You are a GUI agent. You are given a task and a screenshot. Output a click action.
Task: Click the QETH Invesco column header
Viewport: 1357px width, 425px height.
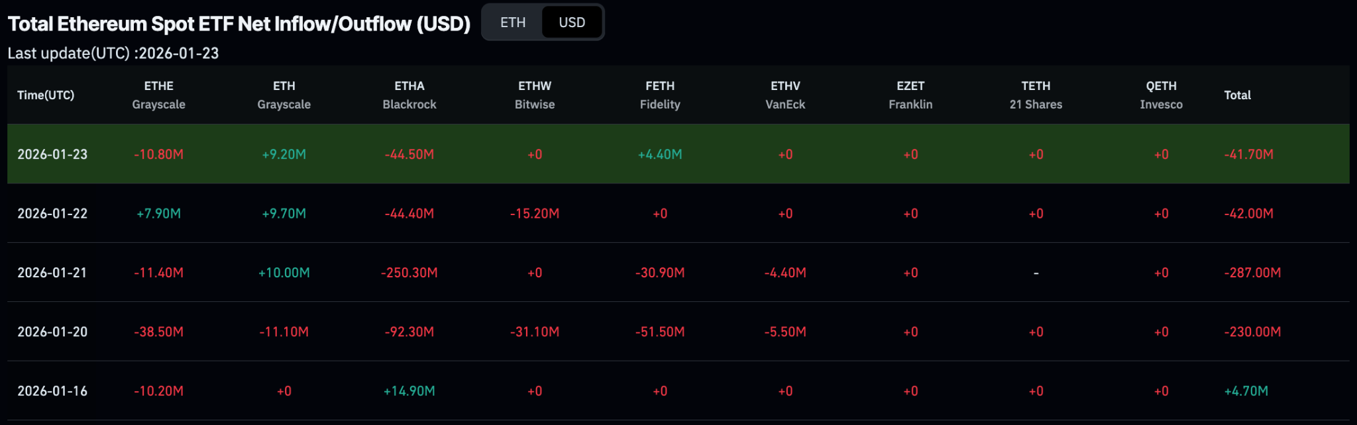(x=1161, y=95)
